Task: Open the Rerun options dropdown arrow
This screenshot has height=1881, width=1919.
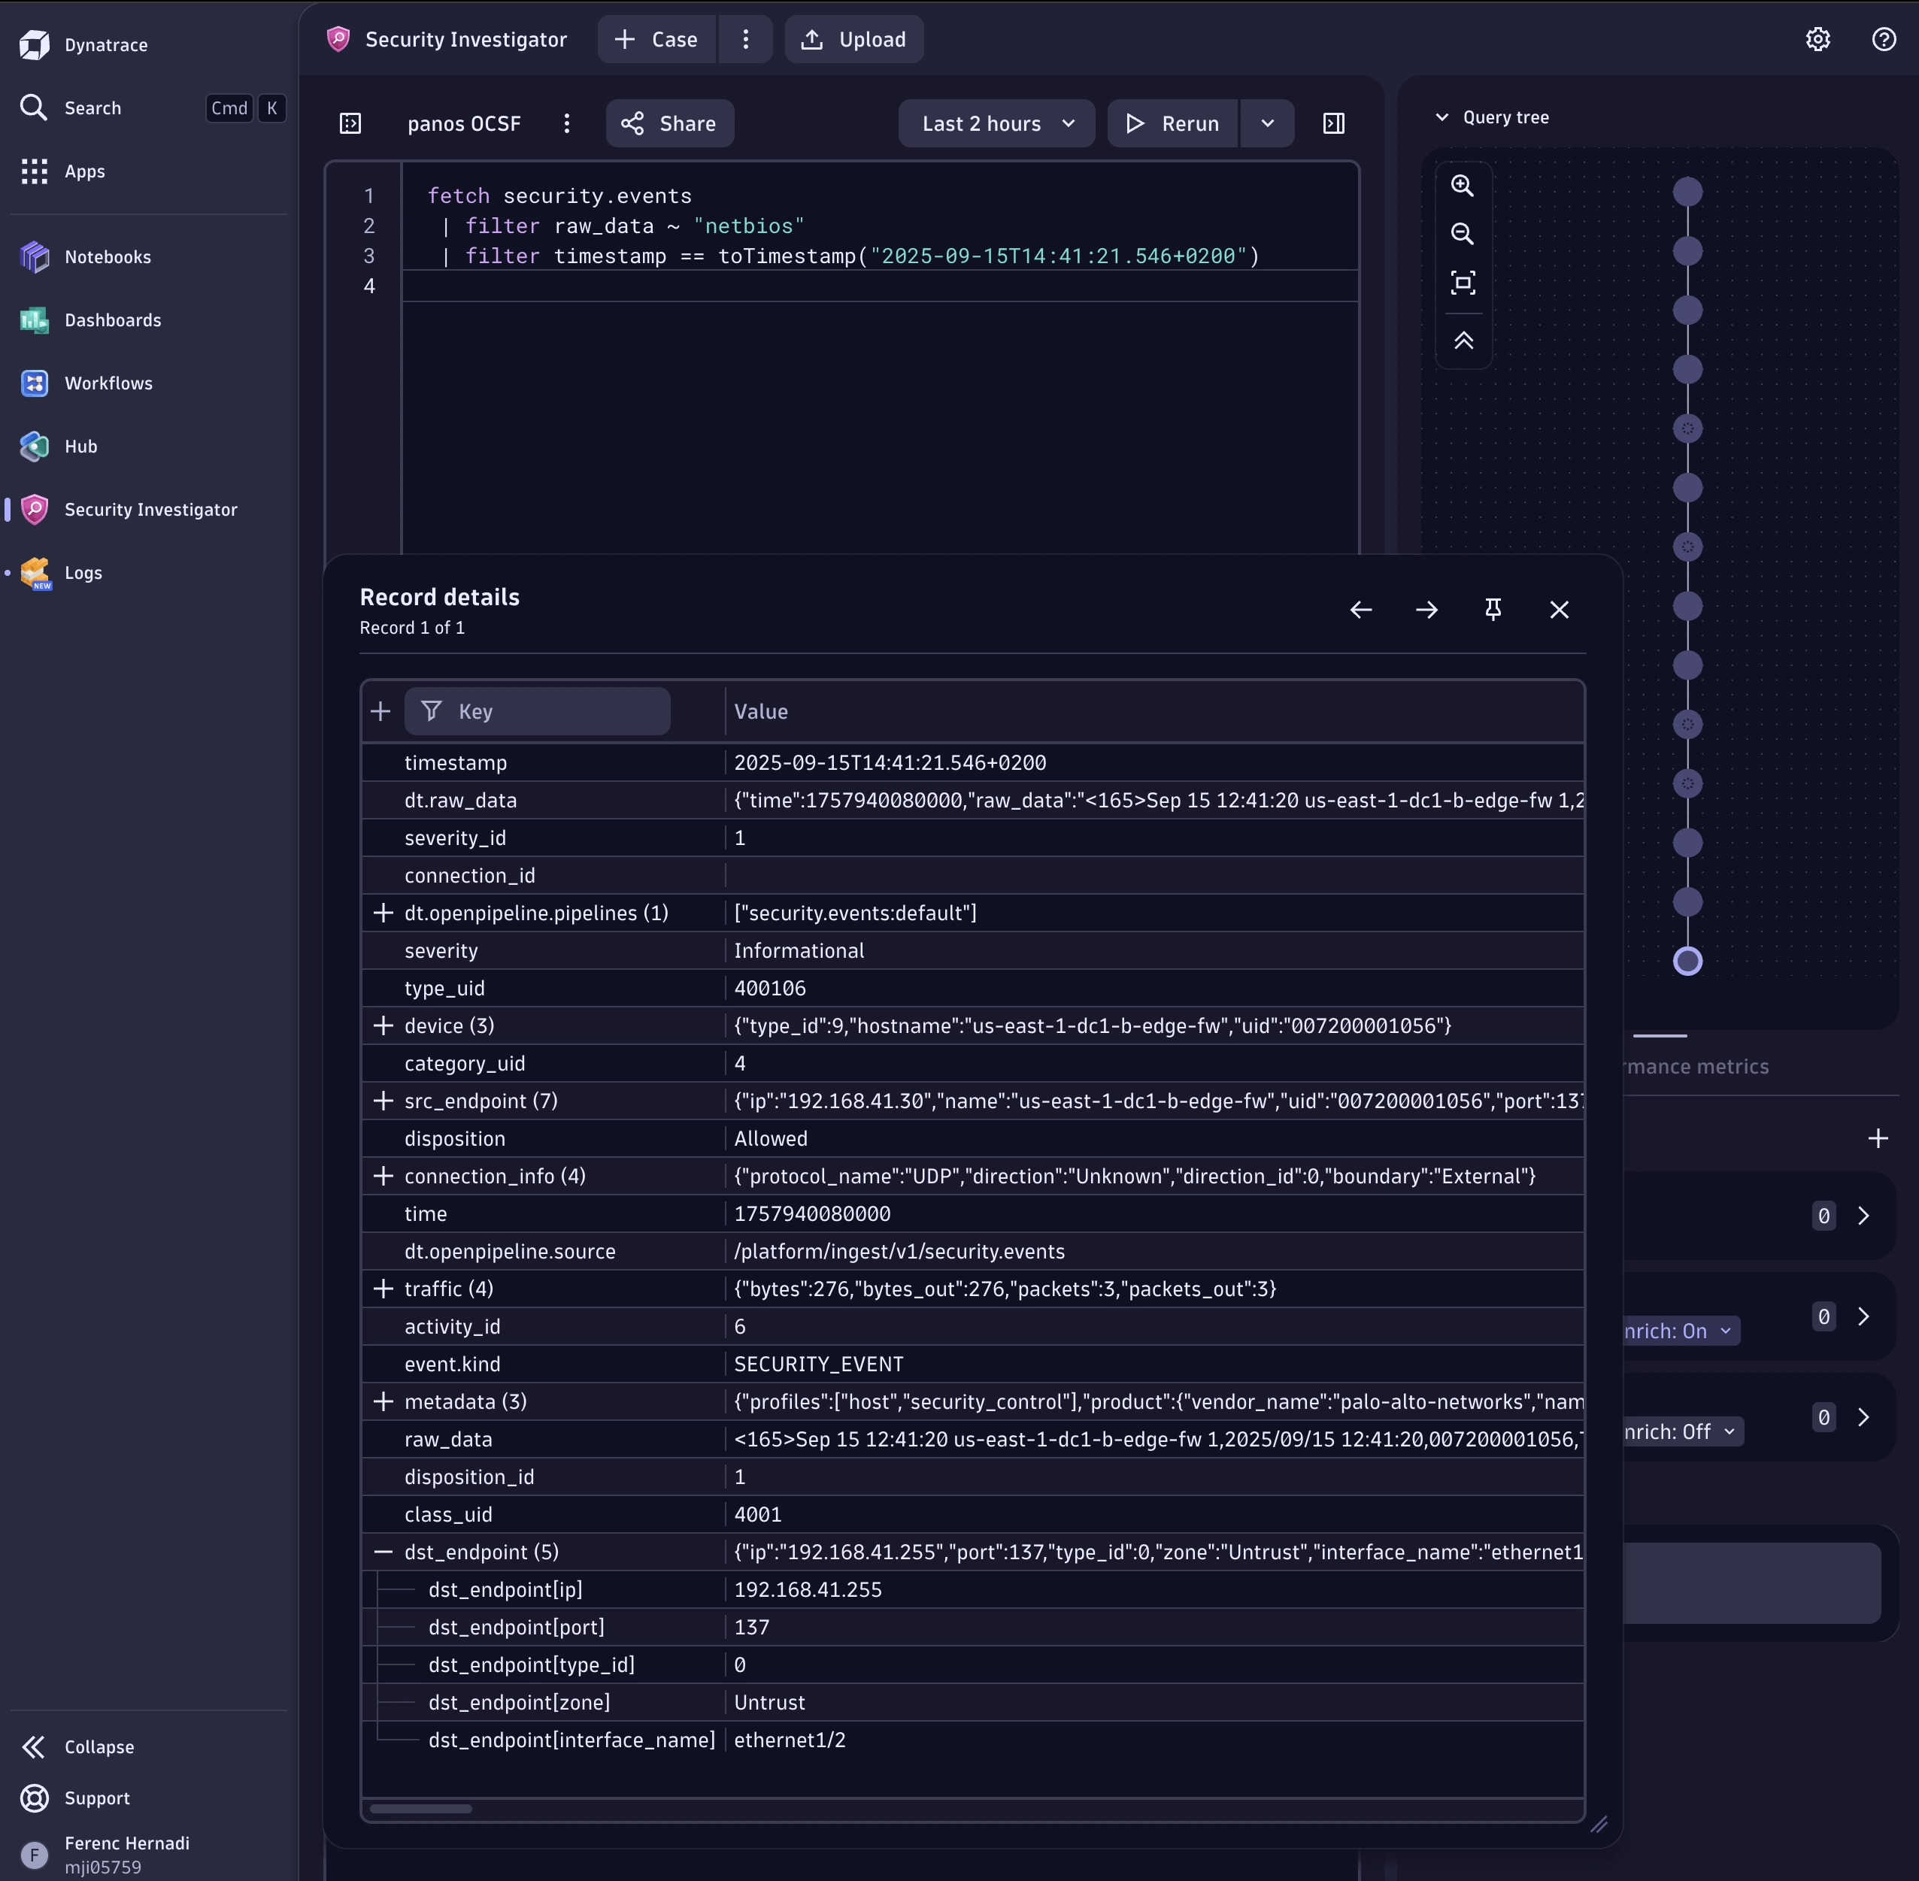Action: [1268, 123]
